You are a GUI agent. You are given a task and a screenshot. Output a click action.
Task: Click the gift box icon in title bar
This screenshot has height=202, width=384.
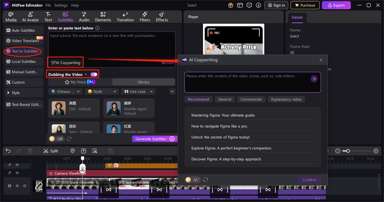[230, 5]
